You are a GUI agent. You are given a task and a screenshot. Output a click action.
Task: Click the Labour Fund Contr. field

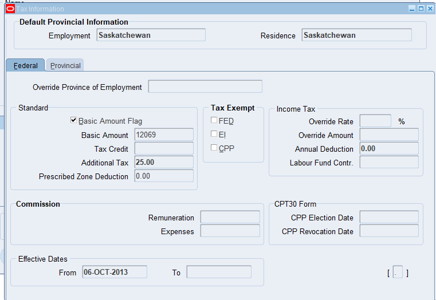coord(389,162)
